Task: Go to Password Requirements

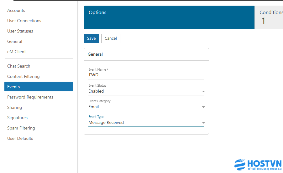Action: 30,97
